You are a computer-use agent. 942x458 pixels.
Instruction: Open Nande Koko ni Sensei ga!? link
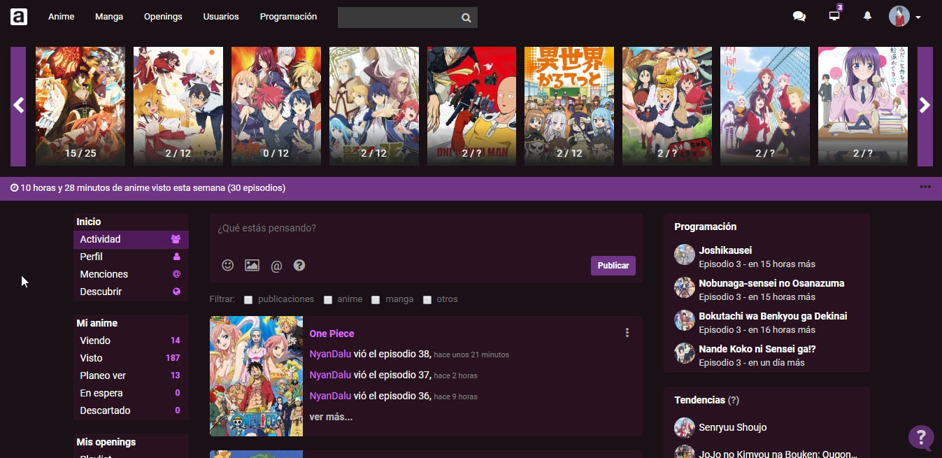point(757,349)
